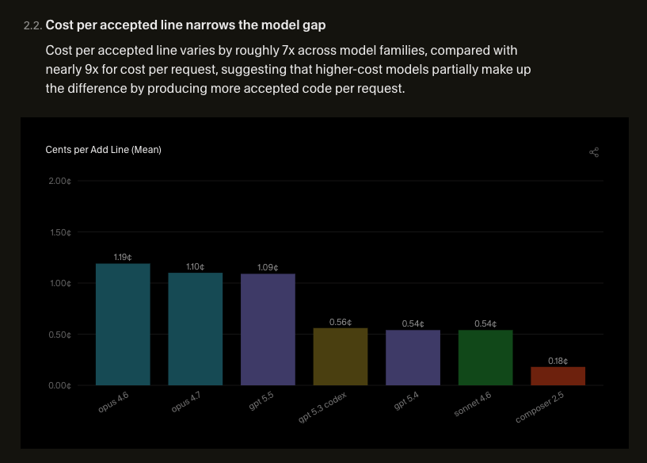Select the opus 4.6 bar

click(123, 324)
